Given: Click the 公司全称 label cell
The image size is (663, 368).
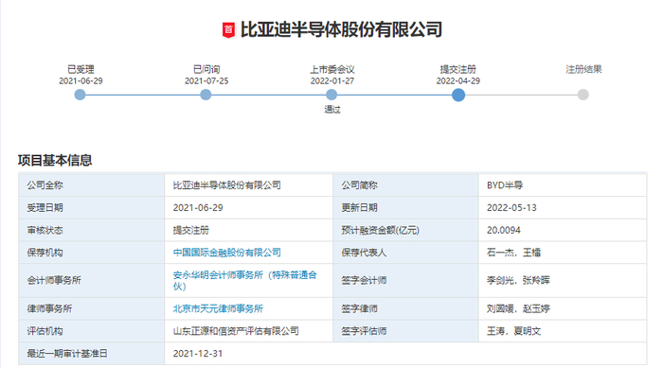Looking at the screenshot, I should tap(91, 185).
